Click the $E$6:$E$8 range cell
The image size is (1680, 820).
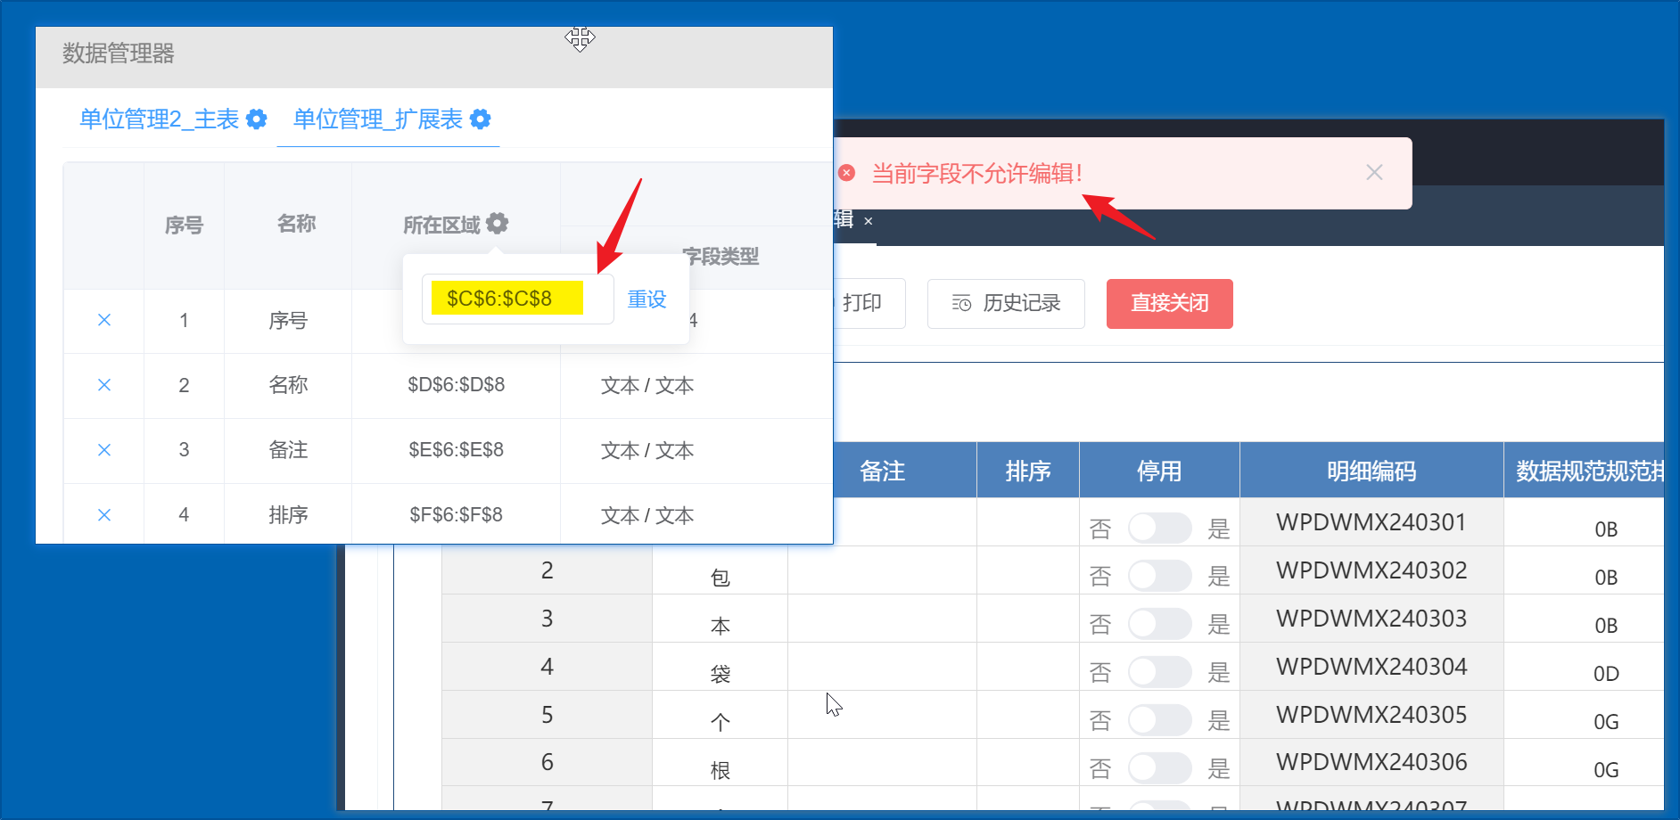coord(456,450)
